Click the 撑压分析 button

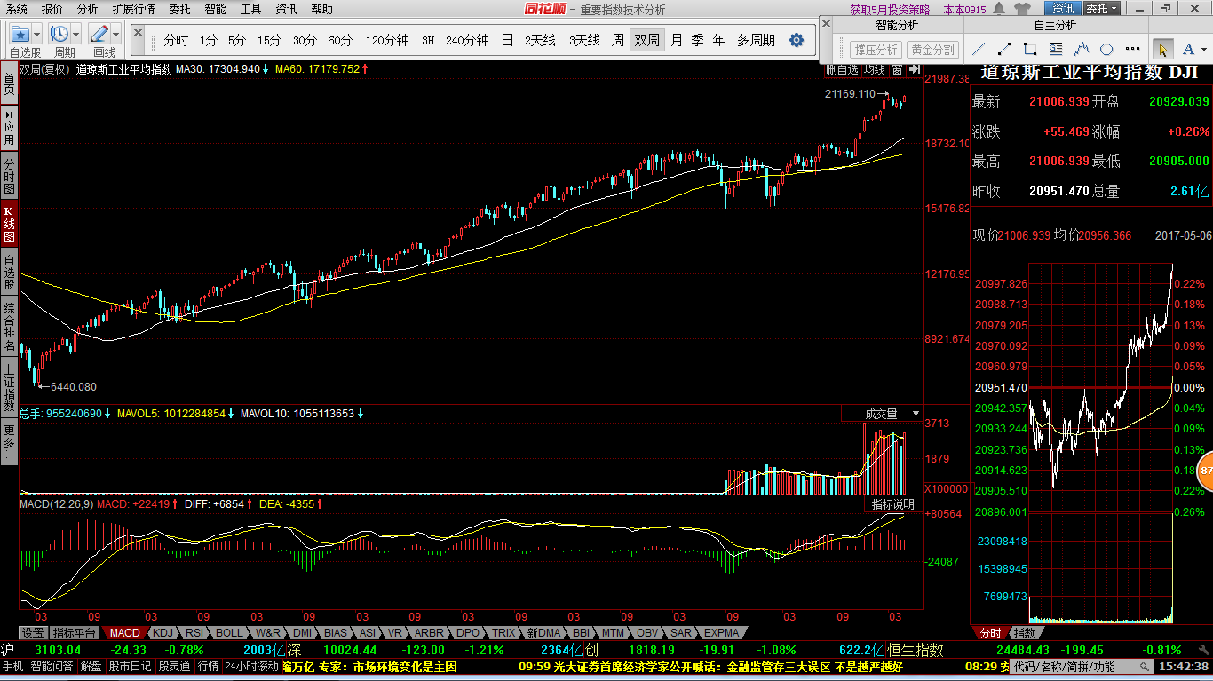[x=876, y=50]
